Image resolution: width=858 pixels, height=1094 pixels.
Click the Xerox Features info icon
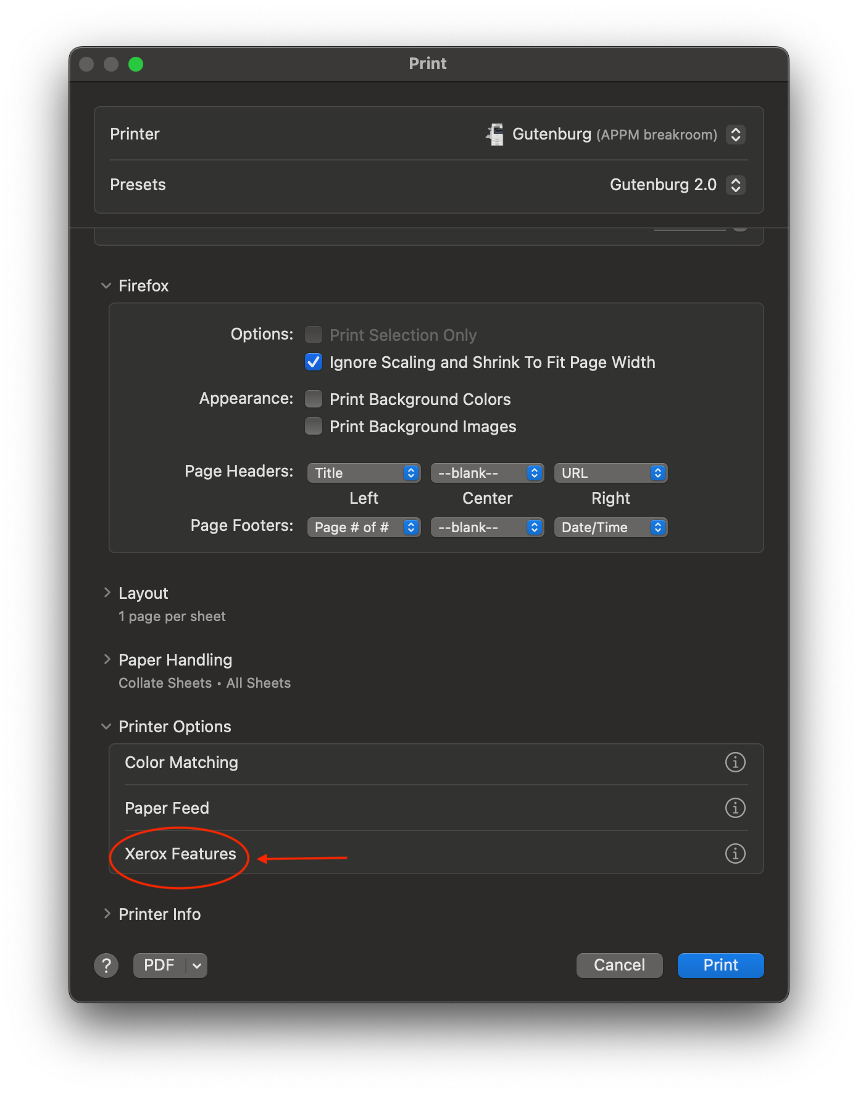[735, 853]
